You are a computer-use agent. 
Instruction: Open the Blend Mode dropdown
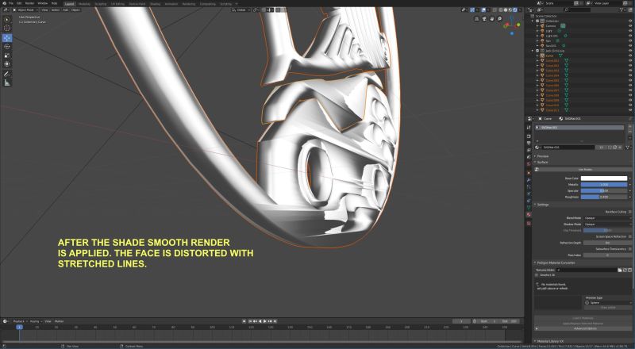click(x=606, y=218)
